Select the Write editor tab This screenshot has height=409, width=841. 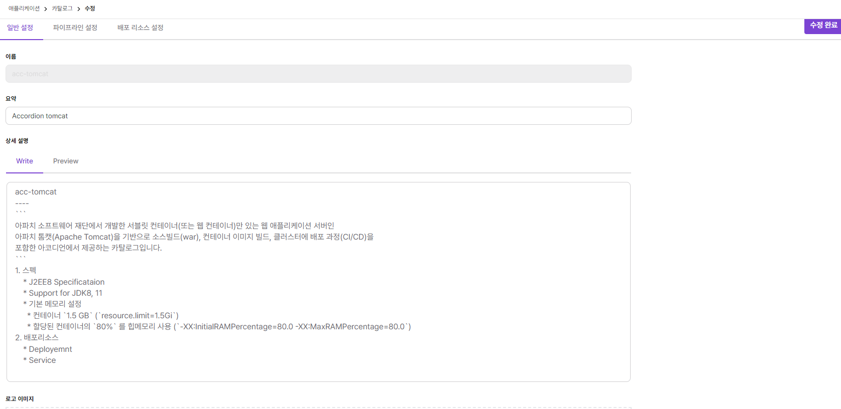click(25, 161)
